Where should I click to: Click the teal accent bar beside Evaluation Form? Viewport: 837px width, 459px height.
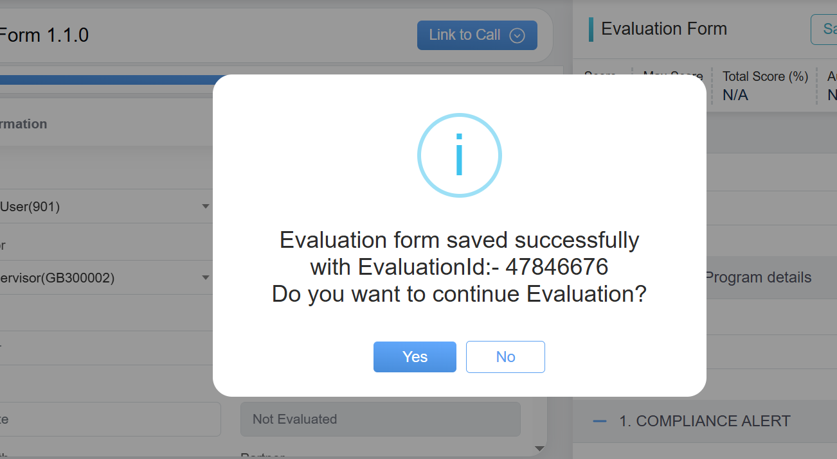coord(591,30)
